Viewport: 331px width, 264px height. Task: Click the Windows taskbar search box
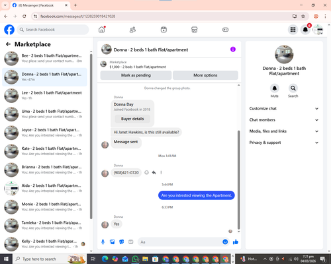tap(50, 259)
